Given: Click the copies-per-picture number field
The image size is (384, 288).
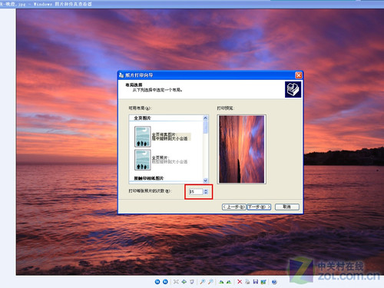Looking at the screenshot, I should (196, 191).
